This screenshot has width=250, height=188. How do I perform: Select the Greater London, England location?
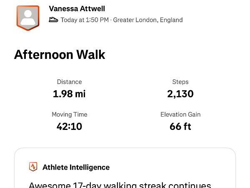(x=148, y=20)
